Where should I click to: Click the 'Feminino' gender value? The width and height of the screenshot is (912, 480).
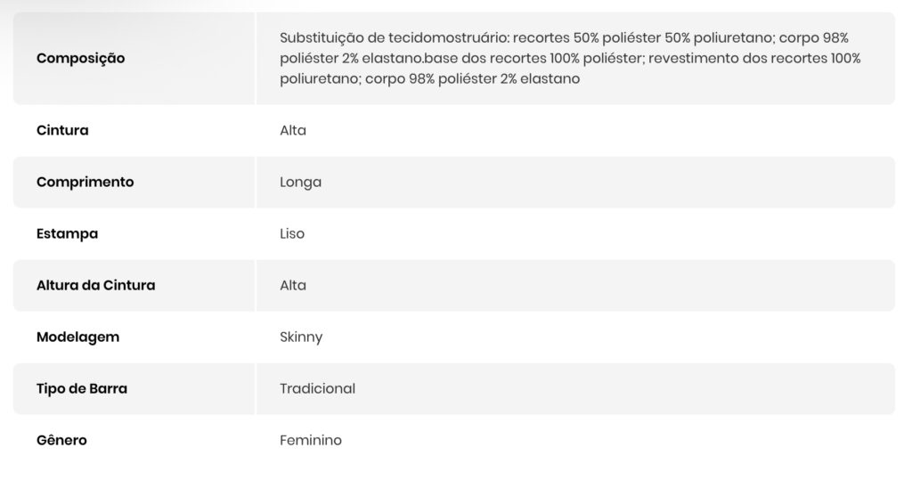pyautogui.click(x=311, y=440)
